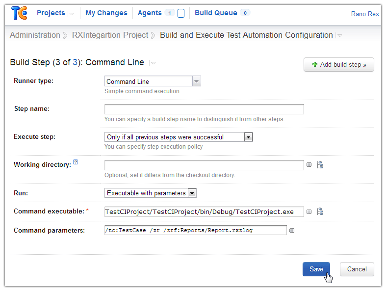Focus the Command executable input field

pyautogui.click(x=204, y=212)
